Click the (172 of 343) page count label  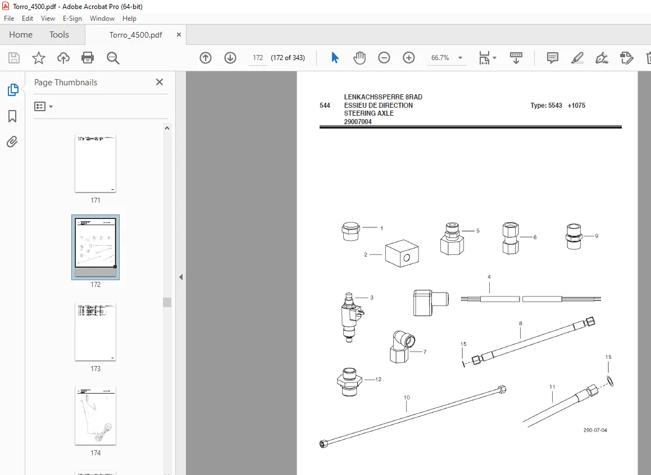point(288,58)
